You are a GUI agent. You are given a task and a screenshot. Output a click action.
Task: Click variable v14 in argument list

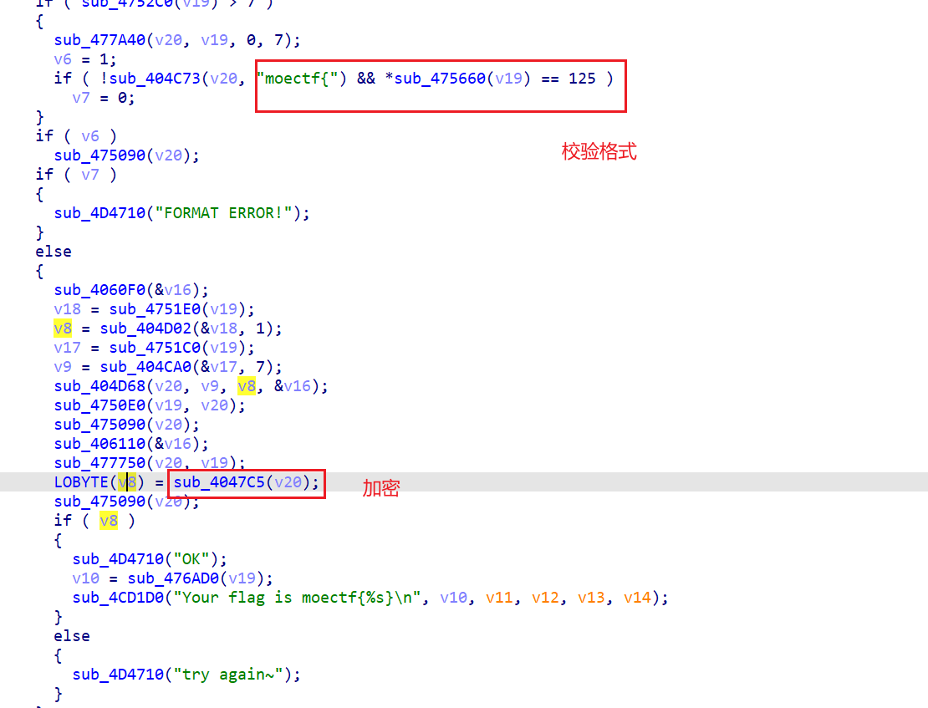637,598
